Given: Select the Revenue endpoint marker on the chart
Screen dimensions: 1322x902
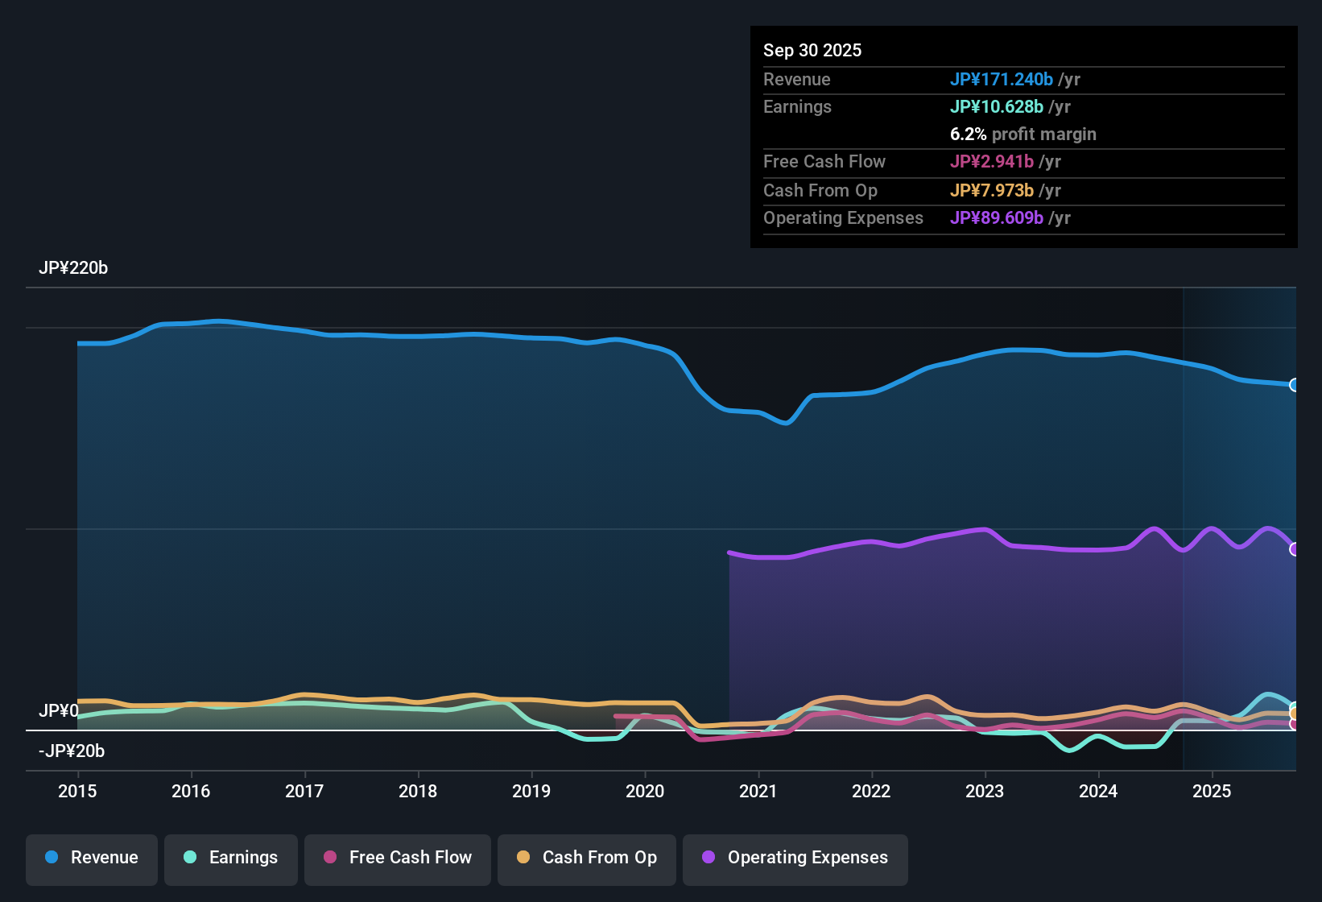Looking at the screenshot, I should click(x=1293, y=385).
